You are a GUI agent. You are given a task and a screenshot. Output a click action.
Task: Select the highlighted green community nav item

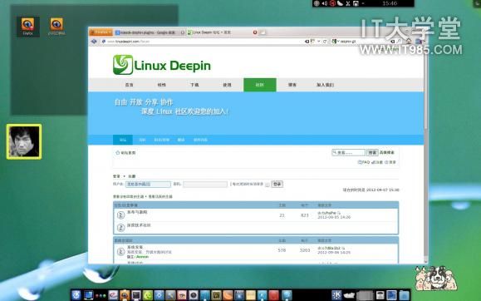click(260, 85)
